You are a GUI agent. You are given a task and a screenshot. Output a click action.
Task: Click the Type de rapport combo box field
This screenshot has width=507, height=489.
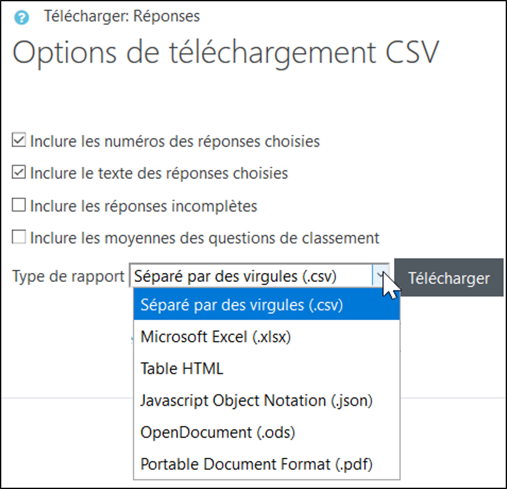point(251,278)
